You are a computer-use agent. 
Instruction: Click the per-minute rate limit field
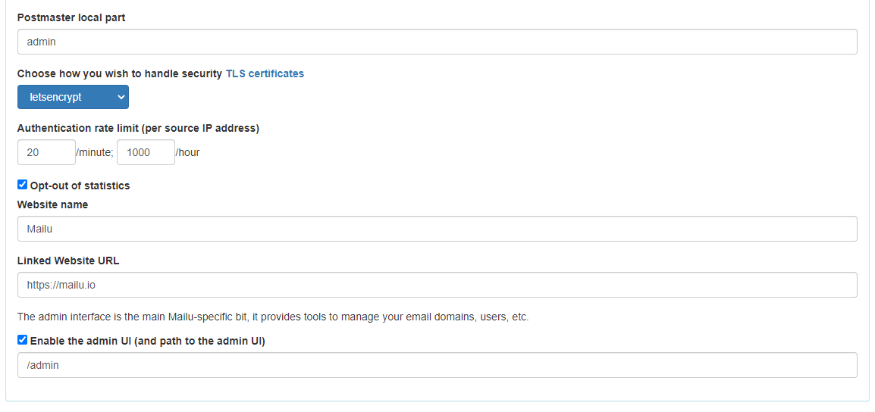46,152
